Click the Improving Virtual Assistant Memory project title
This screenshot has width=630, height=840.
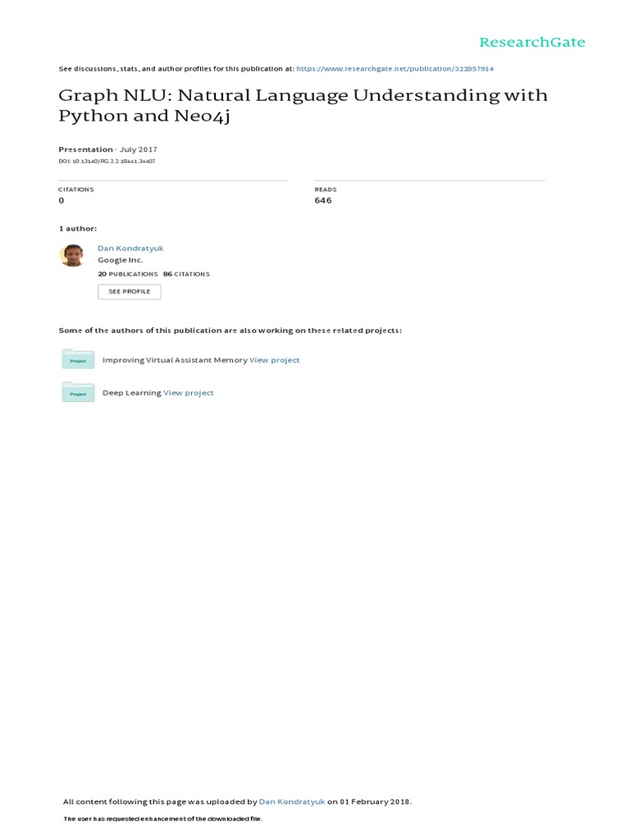coord(174,360)
